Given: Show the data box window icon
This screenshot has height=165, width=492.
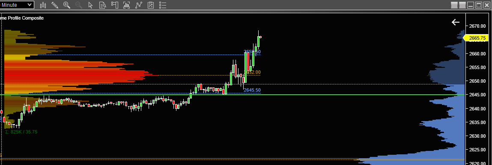Looking at the screenshot, I should 103,5.
